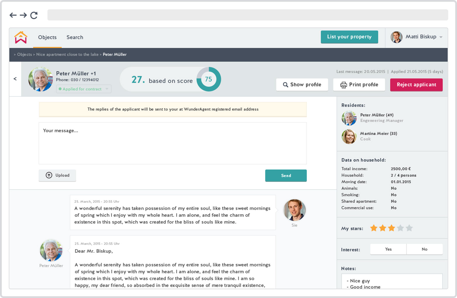Open the Applied for contract status dropdown
Screen dimensions: 457x298
click(x=83, y=89)
